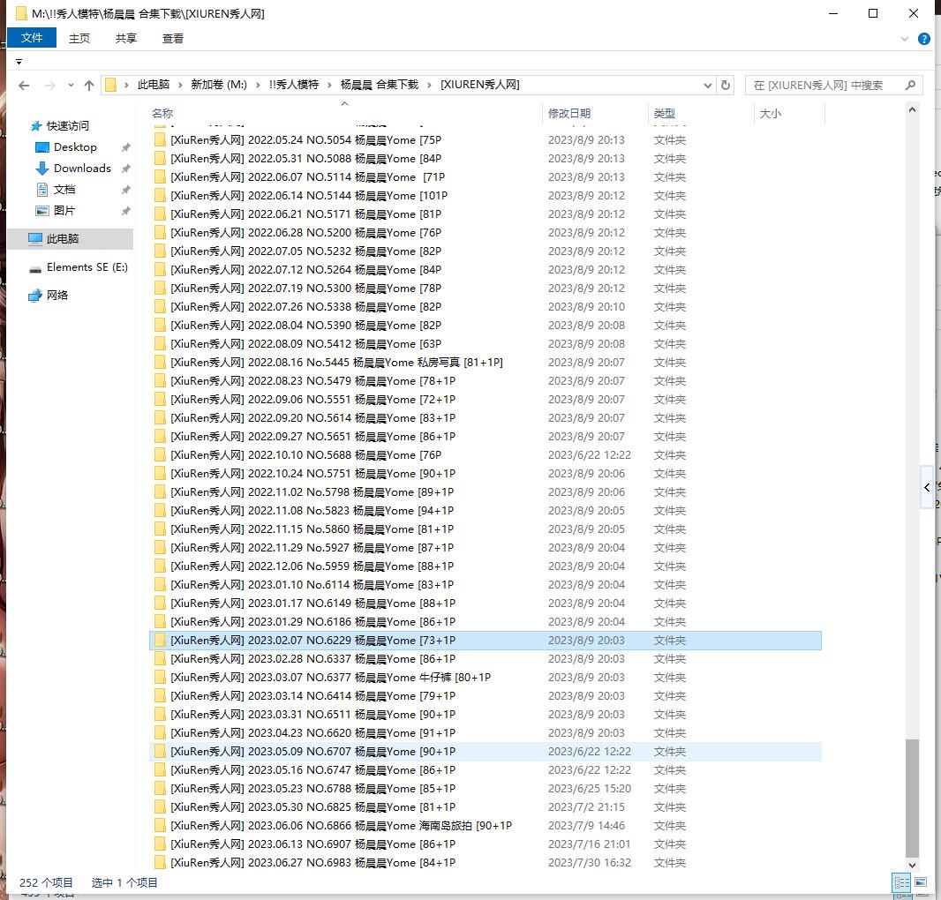Click folder icon of NO.6983 row
Image resolution: width=941 pixels, height=900 pixels.
[x=160, y=863]
